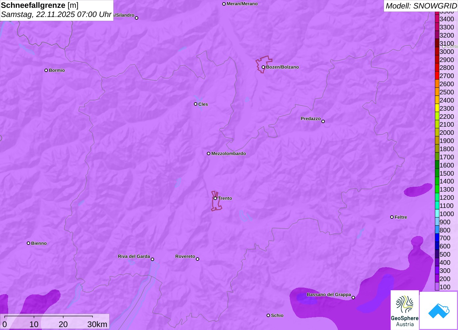This screenshot has width=458, height=330.
Task: Click the Bormio city marker
Action: pyautogui.click(x=46, y=70)
